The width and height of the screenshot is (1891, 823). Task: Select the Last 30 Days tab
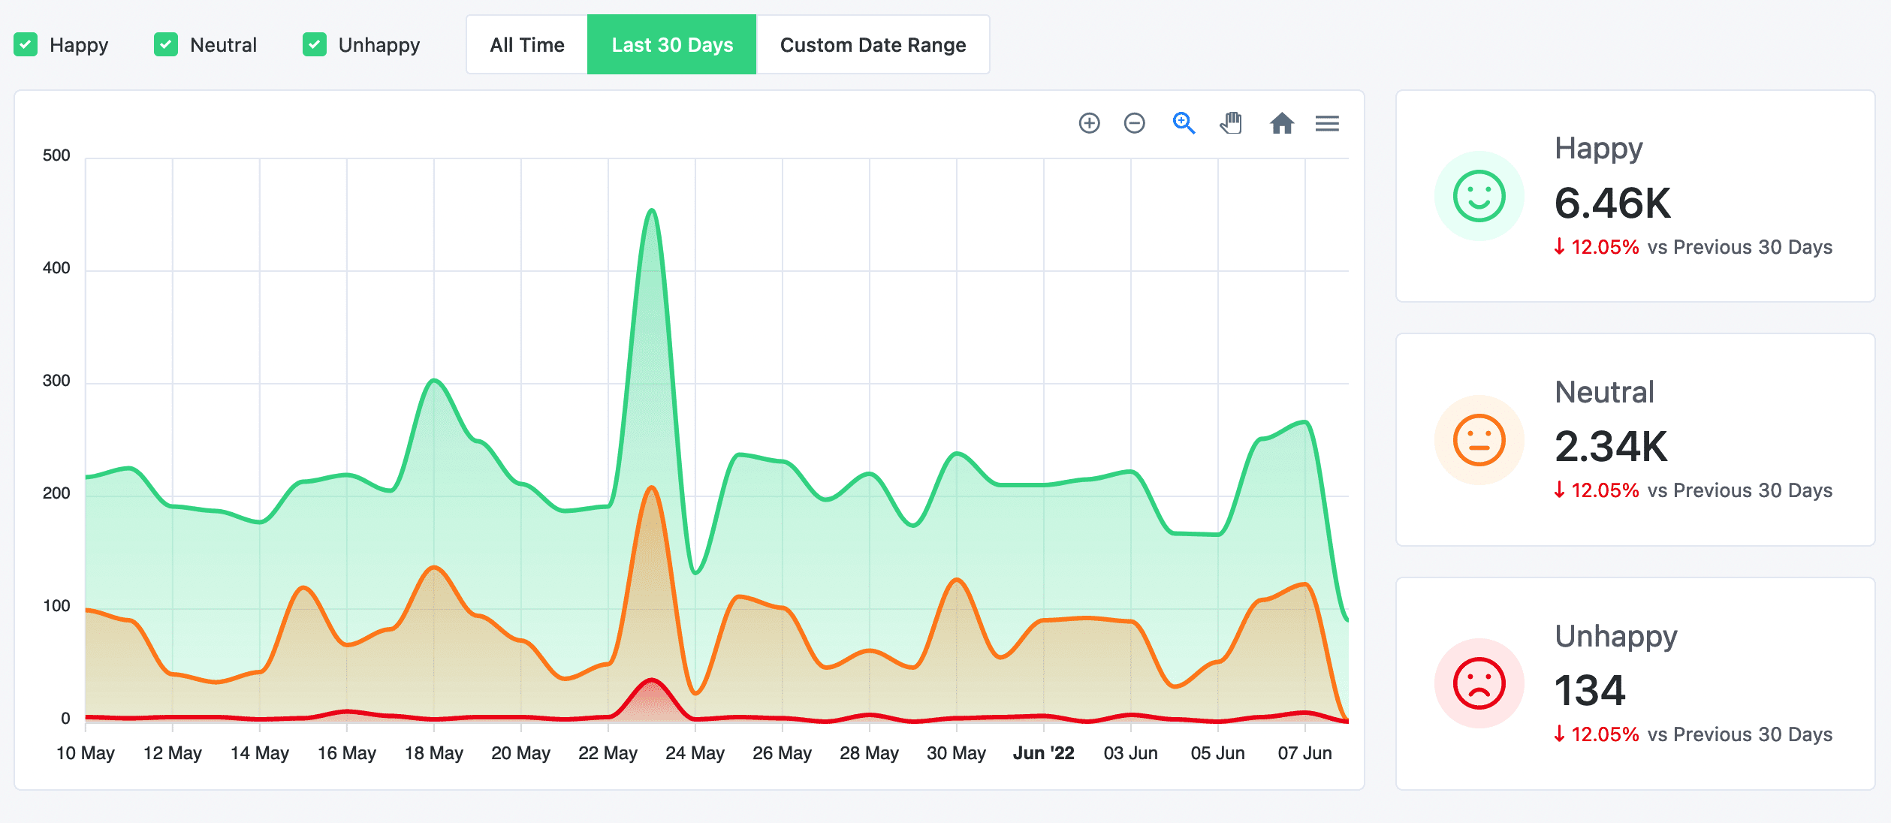tap(672, 45)
